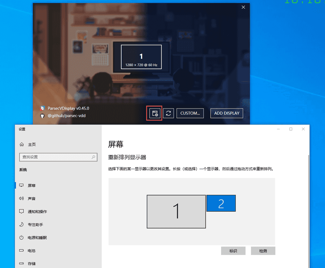Go to 存储 settings page
The image size is (325, 268).
[32, 263]
